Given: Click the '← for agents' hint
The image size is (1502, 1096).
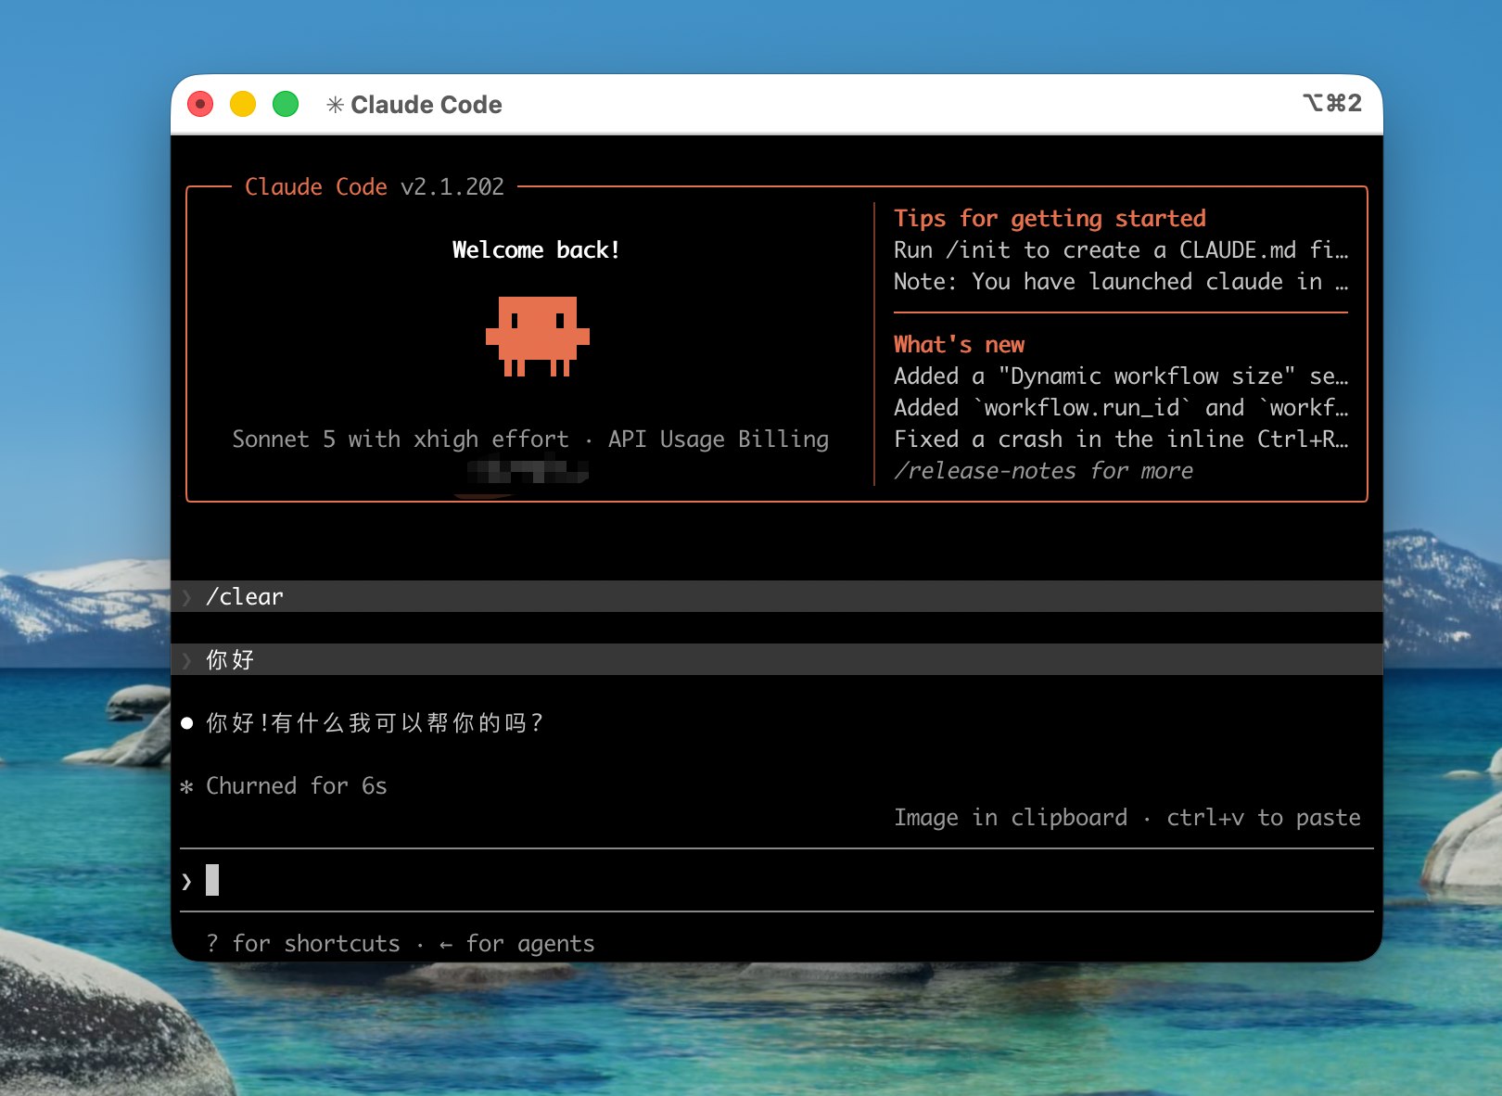Looking at the screenshot, I should point(516,944).
